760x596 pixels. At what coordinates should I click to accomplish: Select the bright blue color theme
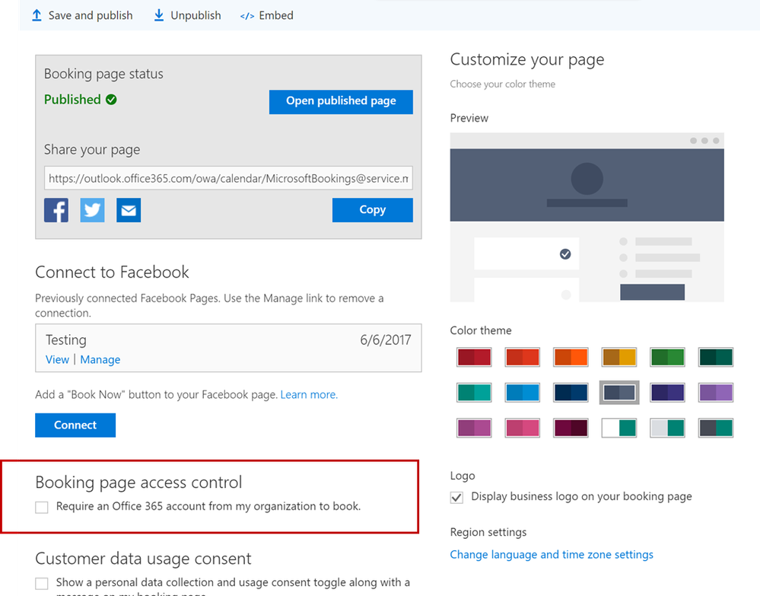[523, 393]
